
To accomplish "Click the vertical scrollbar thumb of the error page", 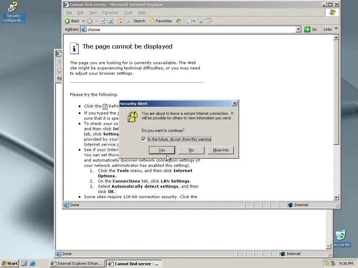I will pos(336,92).
